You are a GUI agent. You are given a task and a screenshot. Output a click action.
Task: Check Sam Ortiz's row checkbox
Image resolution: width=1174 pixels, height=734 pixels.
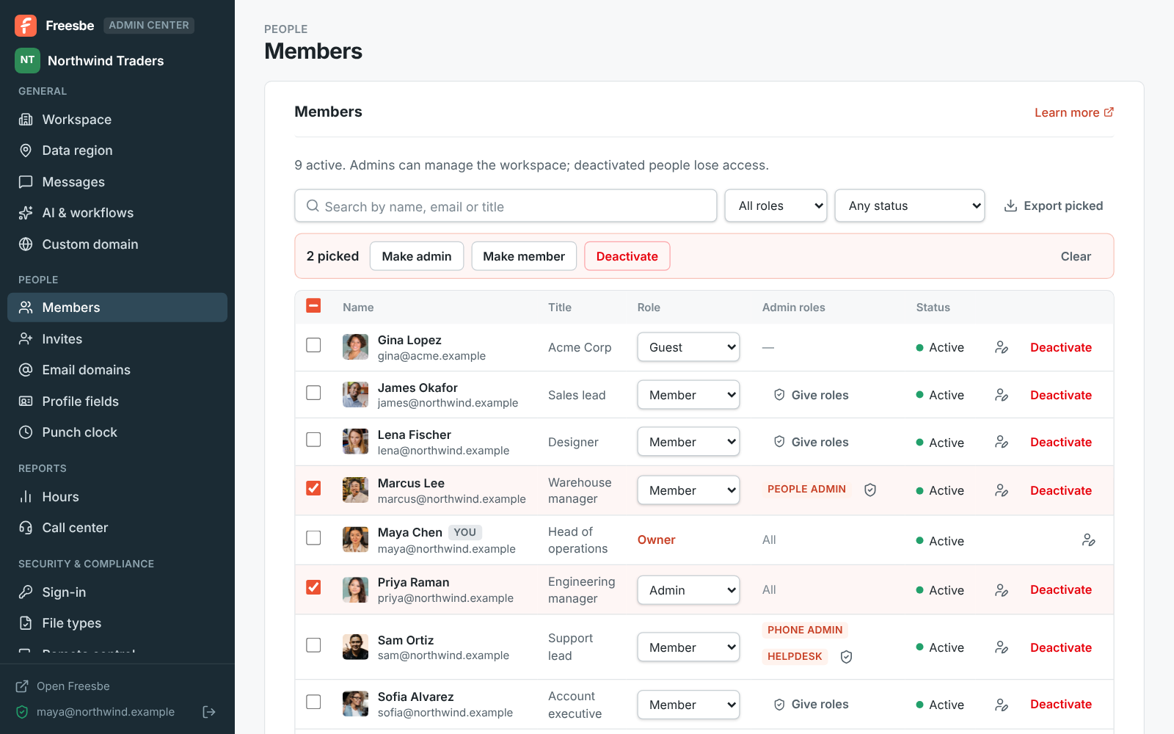pos(313,645)
